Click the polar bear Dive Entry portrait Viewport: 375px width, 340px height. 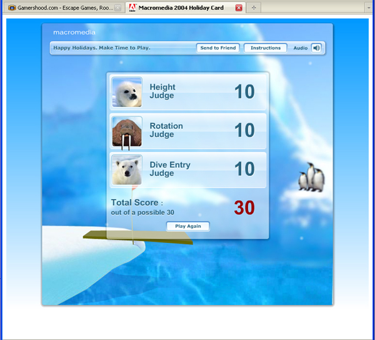[x=127, y=170]
